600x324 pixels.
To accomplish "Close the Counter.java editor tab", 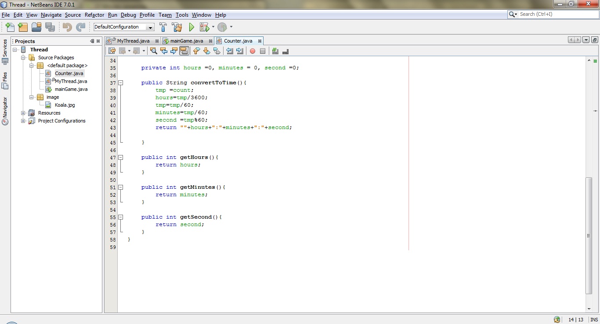I will [260, 41].
